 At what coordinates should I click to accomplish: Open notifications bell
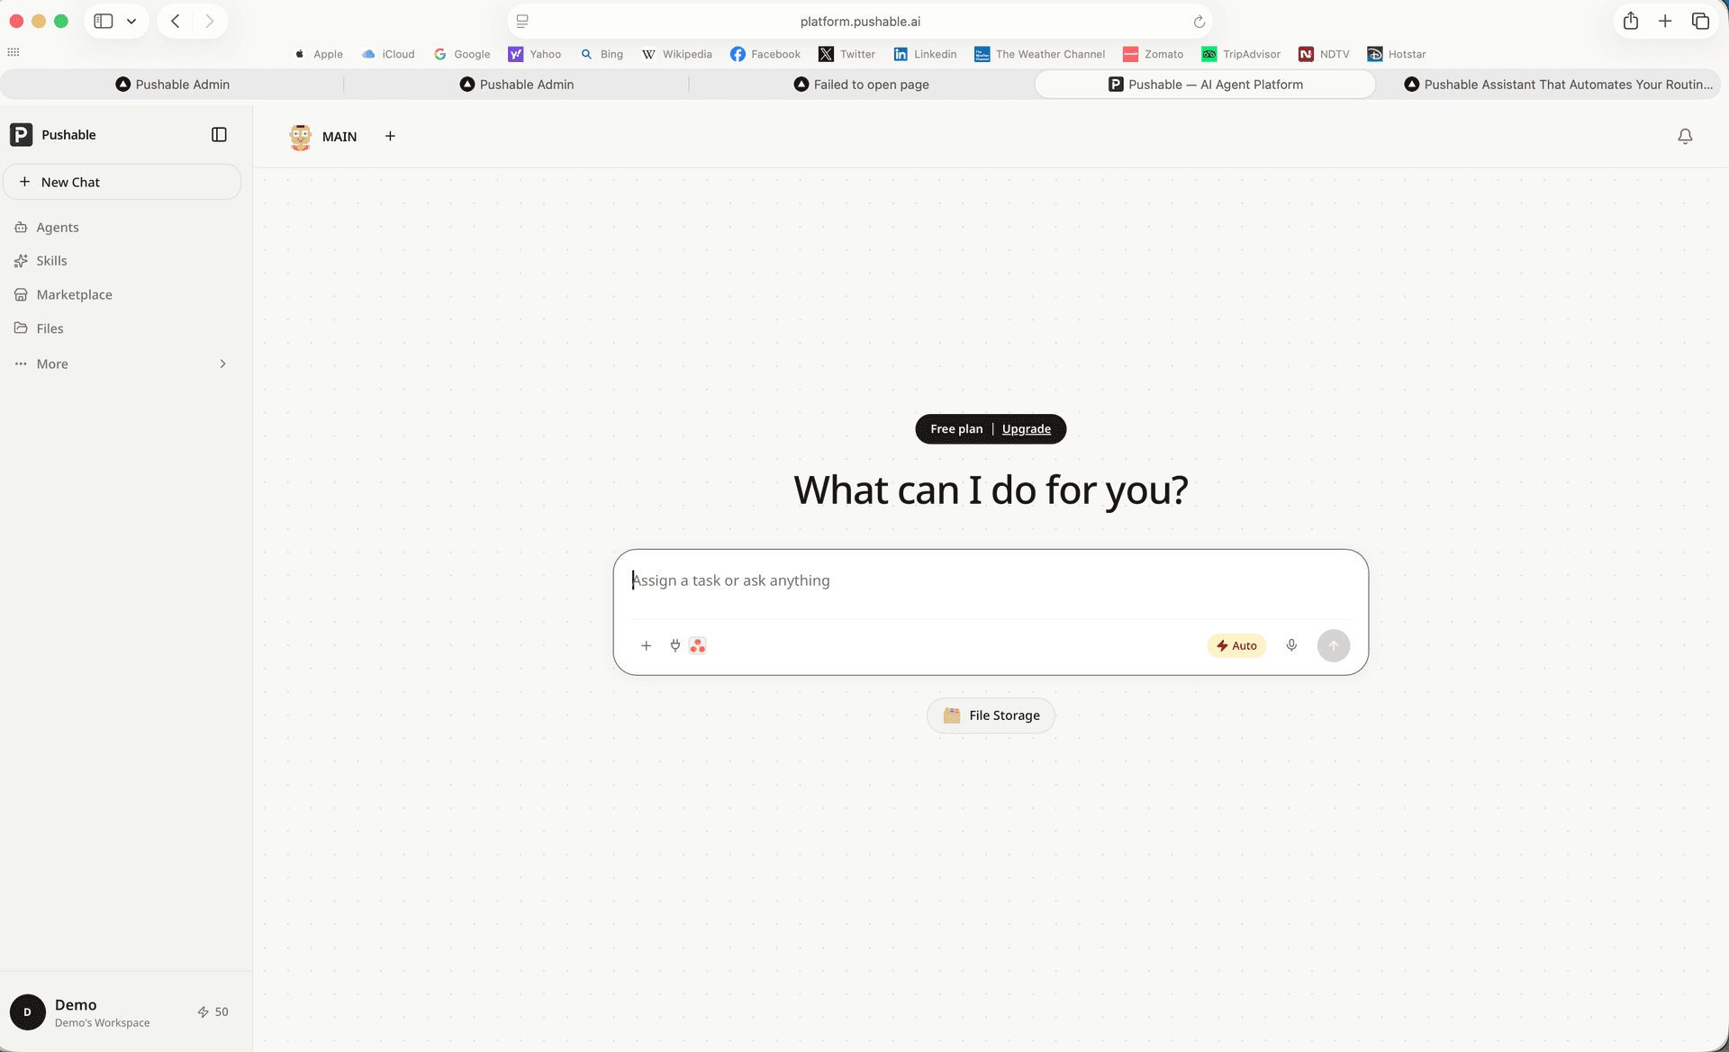coord(1685,136)
